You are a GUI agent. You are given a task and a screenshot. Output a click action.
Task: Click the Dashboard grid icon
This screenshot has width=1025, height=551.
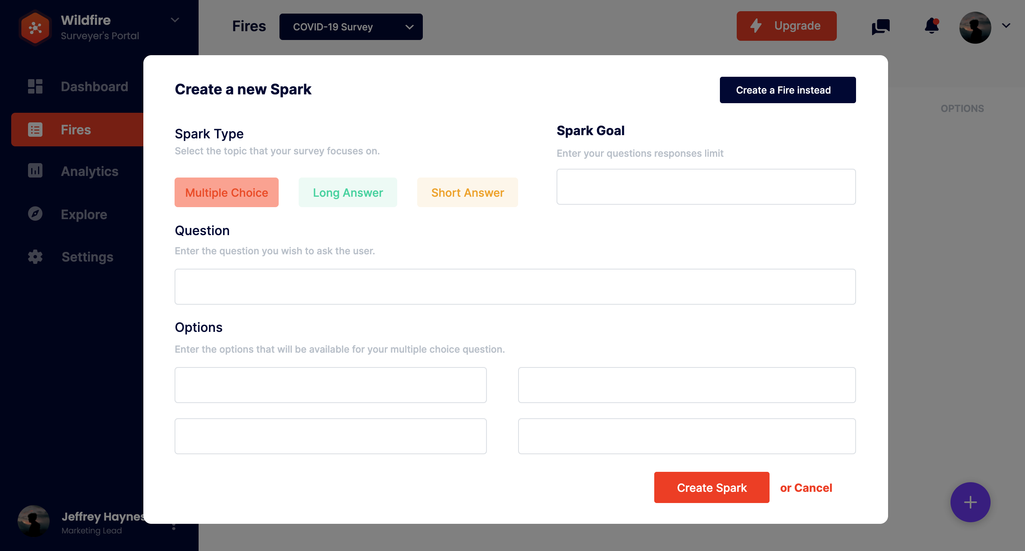[x=35, y=86]
